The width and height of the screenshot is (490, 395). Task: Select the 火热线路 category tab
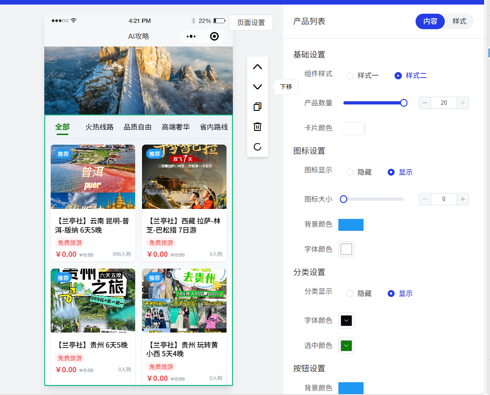100,127
